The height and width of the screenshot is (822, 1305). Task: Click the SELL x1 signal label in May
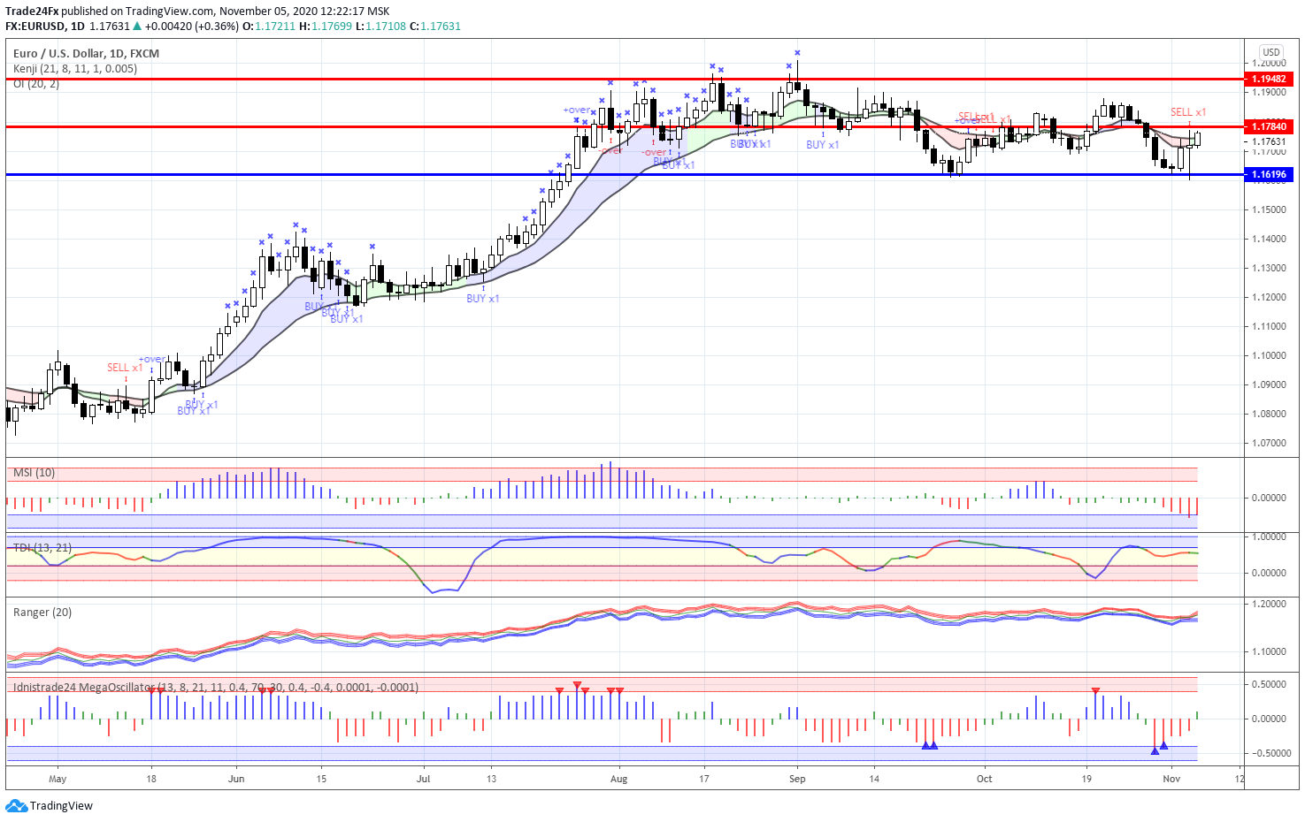[125, 368]
